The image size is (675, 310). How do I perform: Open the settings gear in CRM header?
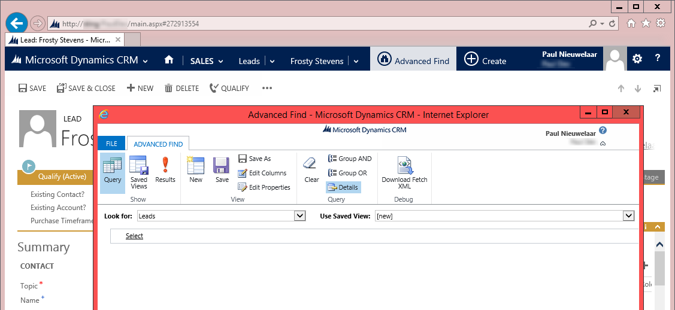637,59
